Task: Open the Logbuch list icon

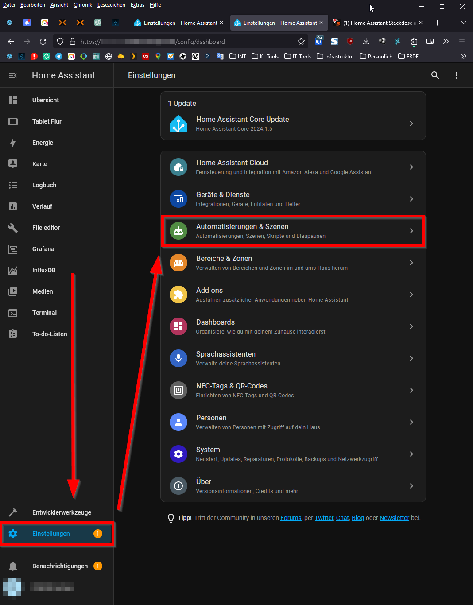Action: pos(13,185)
